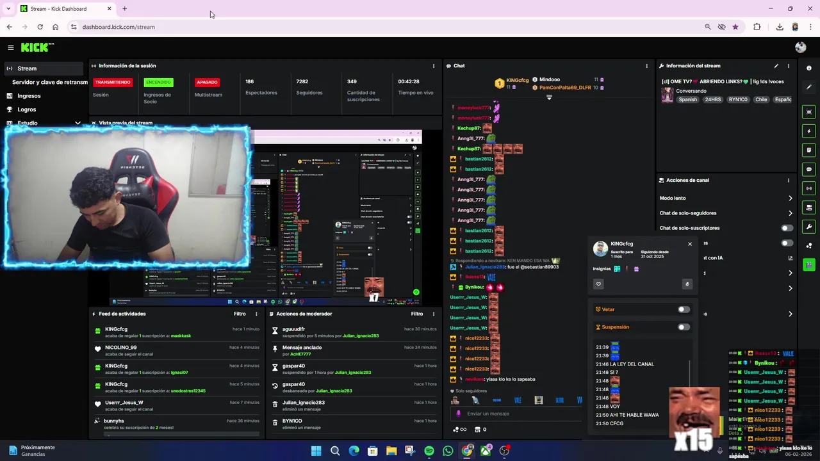820x461 pixels.
Task: Click the solid green icon in right sidebar
Action: (809, 264)
